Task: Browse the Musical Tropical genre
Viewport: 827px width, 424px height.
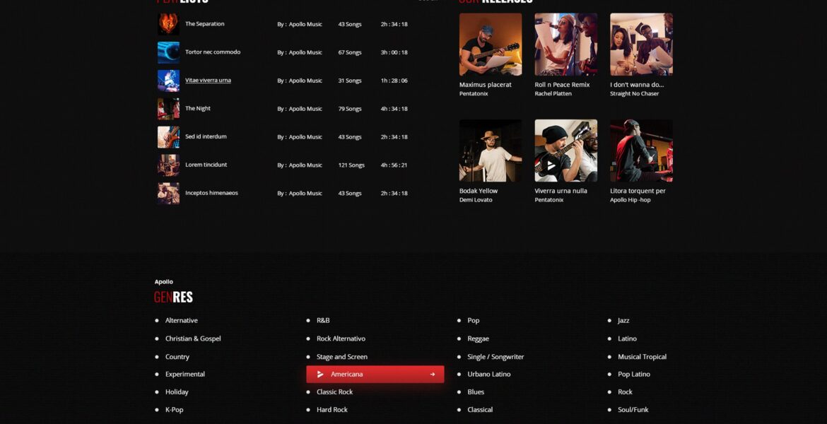Action: click(x=642, y=357)
